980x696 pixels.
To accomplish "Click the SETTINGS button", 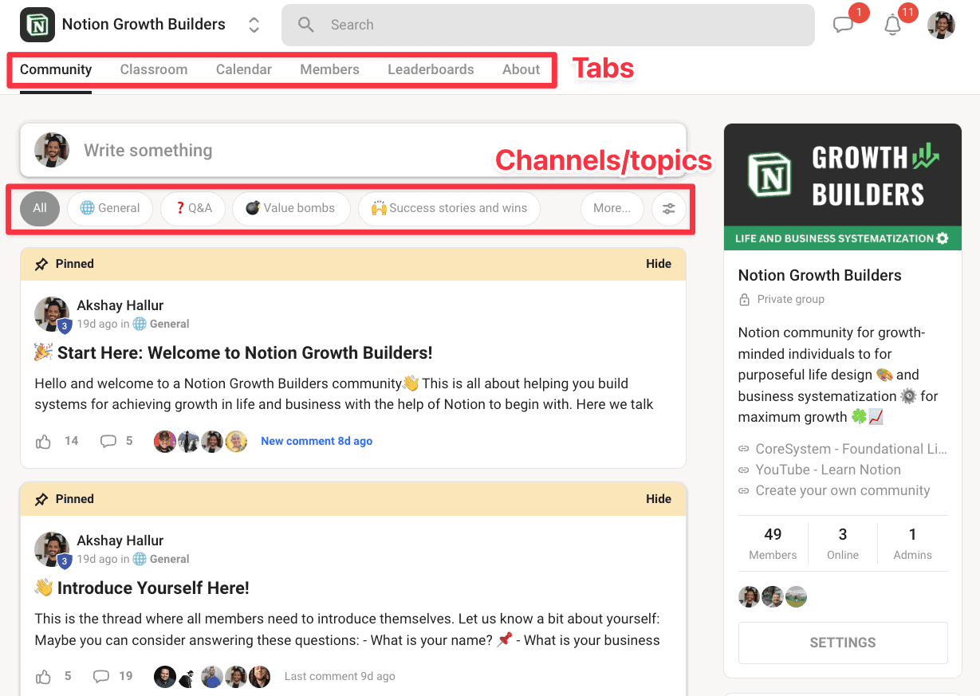I will (843, 643).
